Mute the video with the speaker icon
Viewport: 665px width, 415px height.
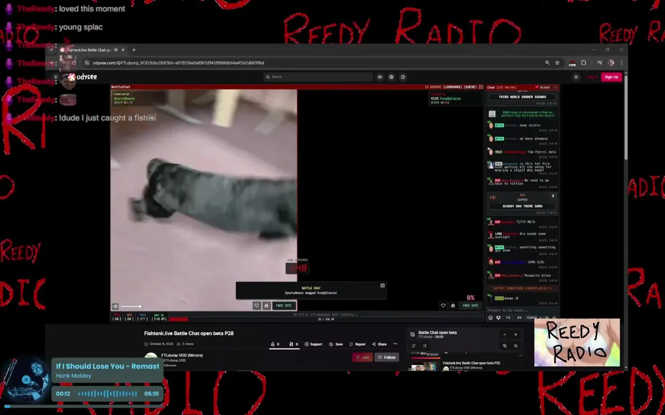point(115,307)
